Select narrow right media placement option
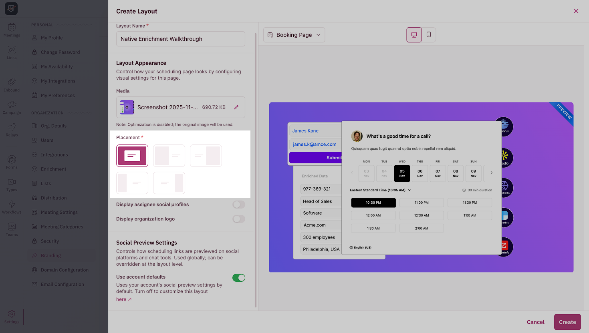This screenshot has height=333, width=589. pos(169,183)
